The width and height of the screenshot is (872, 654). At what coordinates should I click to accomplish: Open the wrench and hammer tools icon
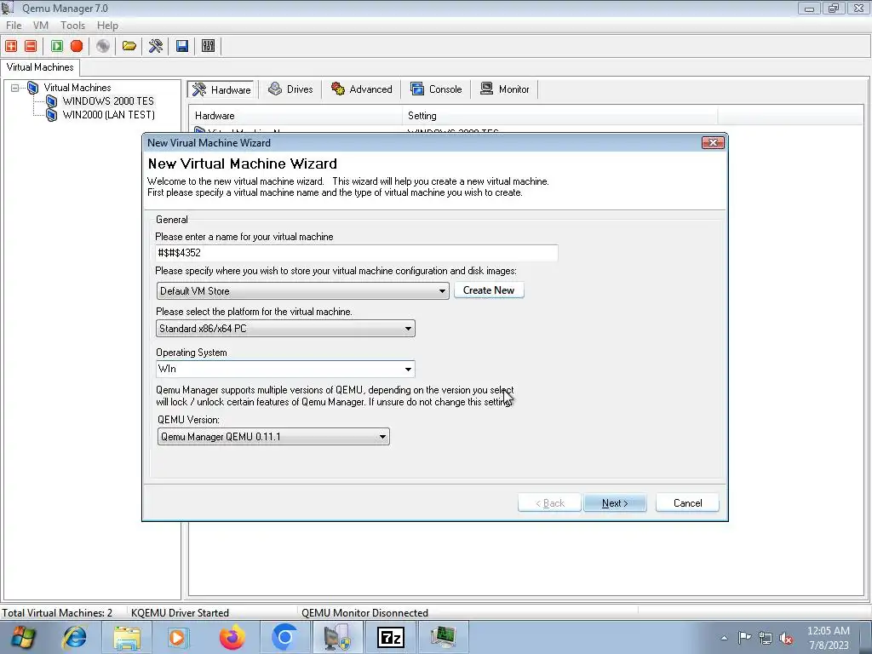pyautogui.click(x=156, y=46)
